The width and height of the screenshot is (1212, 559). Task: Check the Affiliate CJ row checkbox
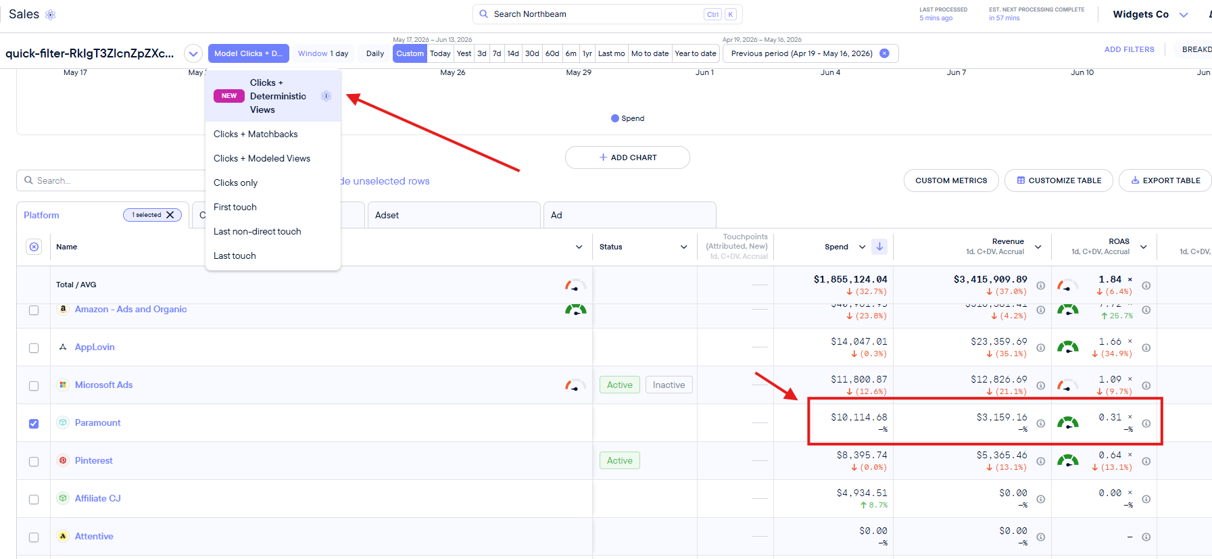pos(34,500)
